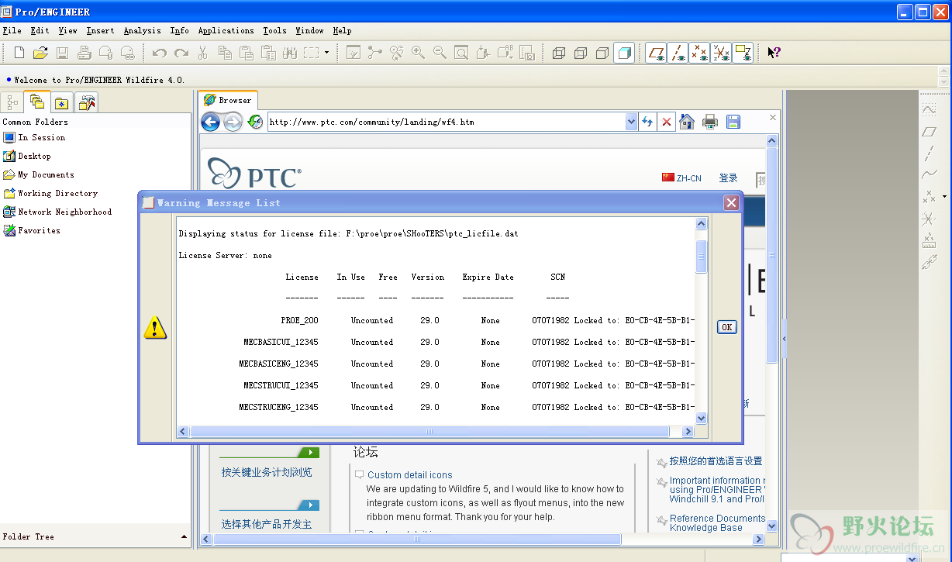Click the 登录 login link
The height and width of the screenshot is (562, 952).
click(x=728, y=178)
